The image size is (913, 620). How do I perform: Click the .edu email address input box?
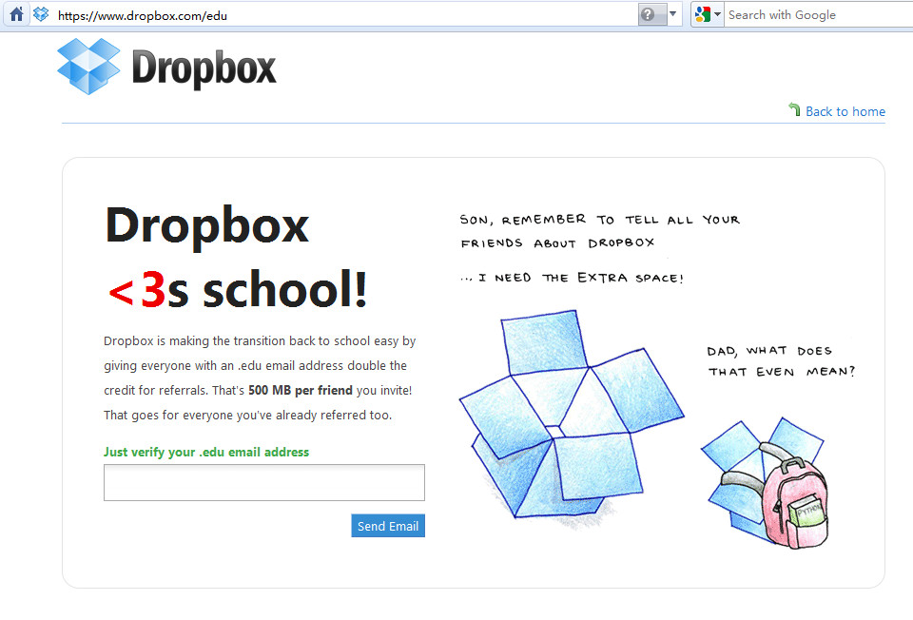[264, 482]
